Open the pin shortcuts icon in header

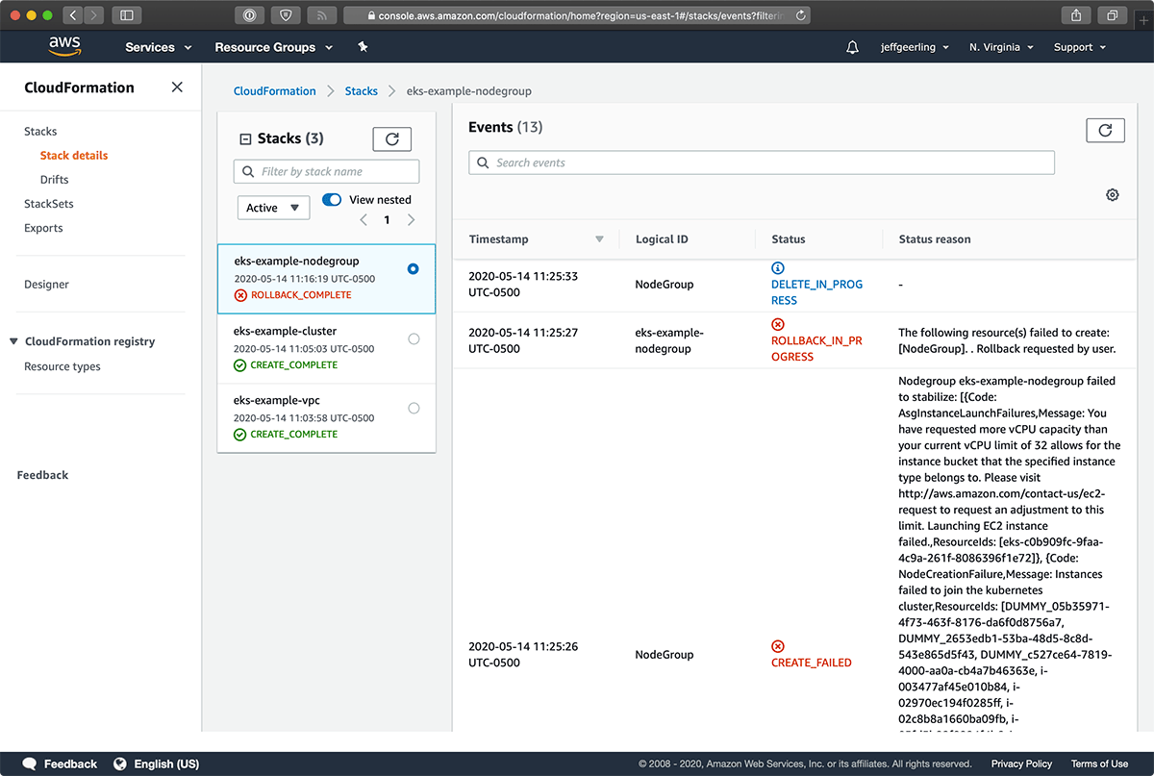363,46
